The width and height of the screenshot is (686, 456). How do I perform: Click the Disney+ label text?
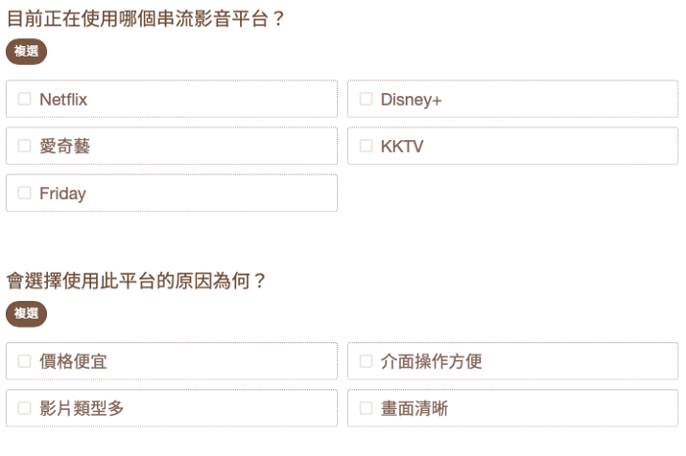click(412, 100)
